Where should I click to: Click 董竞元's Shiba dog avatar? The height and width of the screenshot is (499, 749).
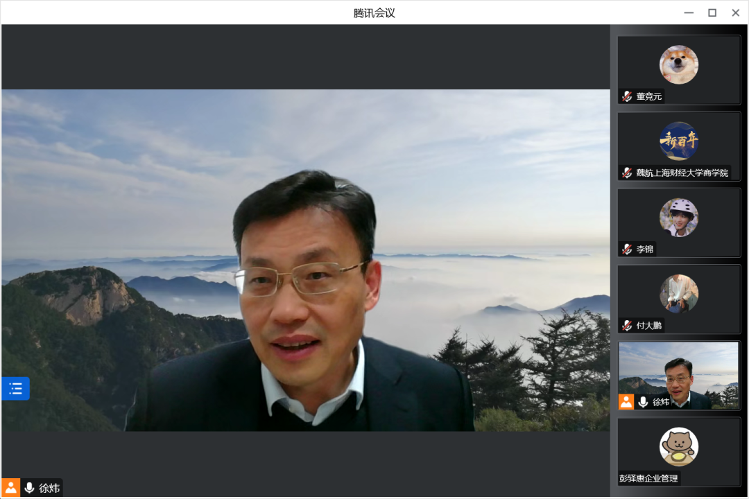tap(679, 64)
